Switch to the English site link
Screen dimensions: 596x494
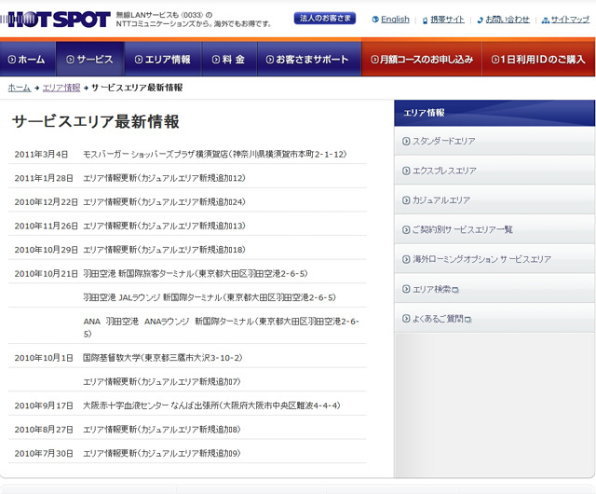pyautogui.click(x=395, y=20)
